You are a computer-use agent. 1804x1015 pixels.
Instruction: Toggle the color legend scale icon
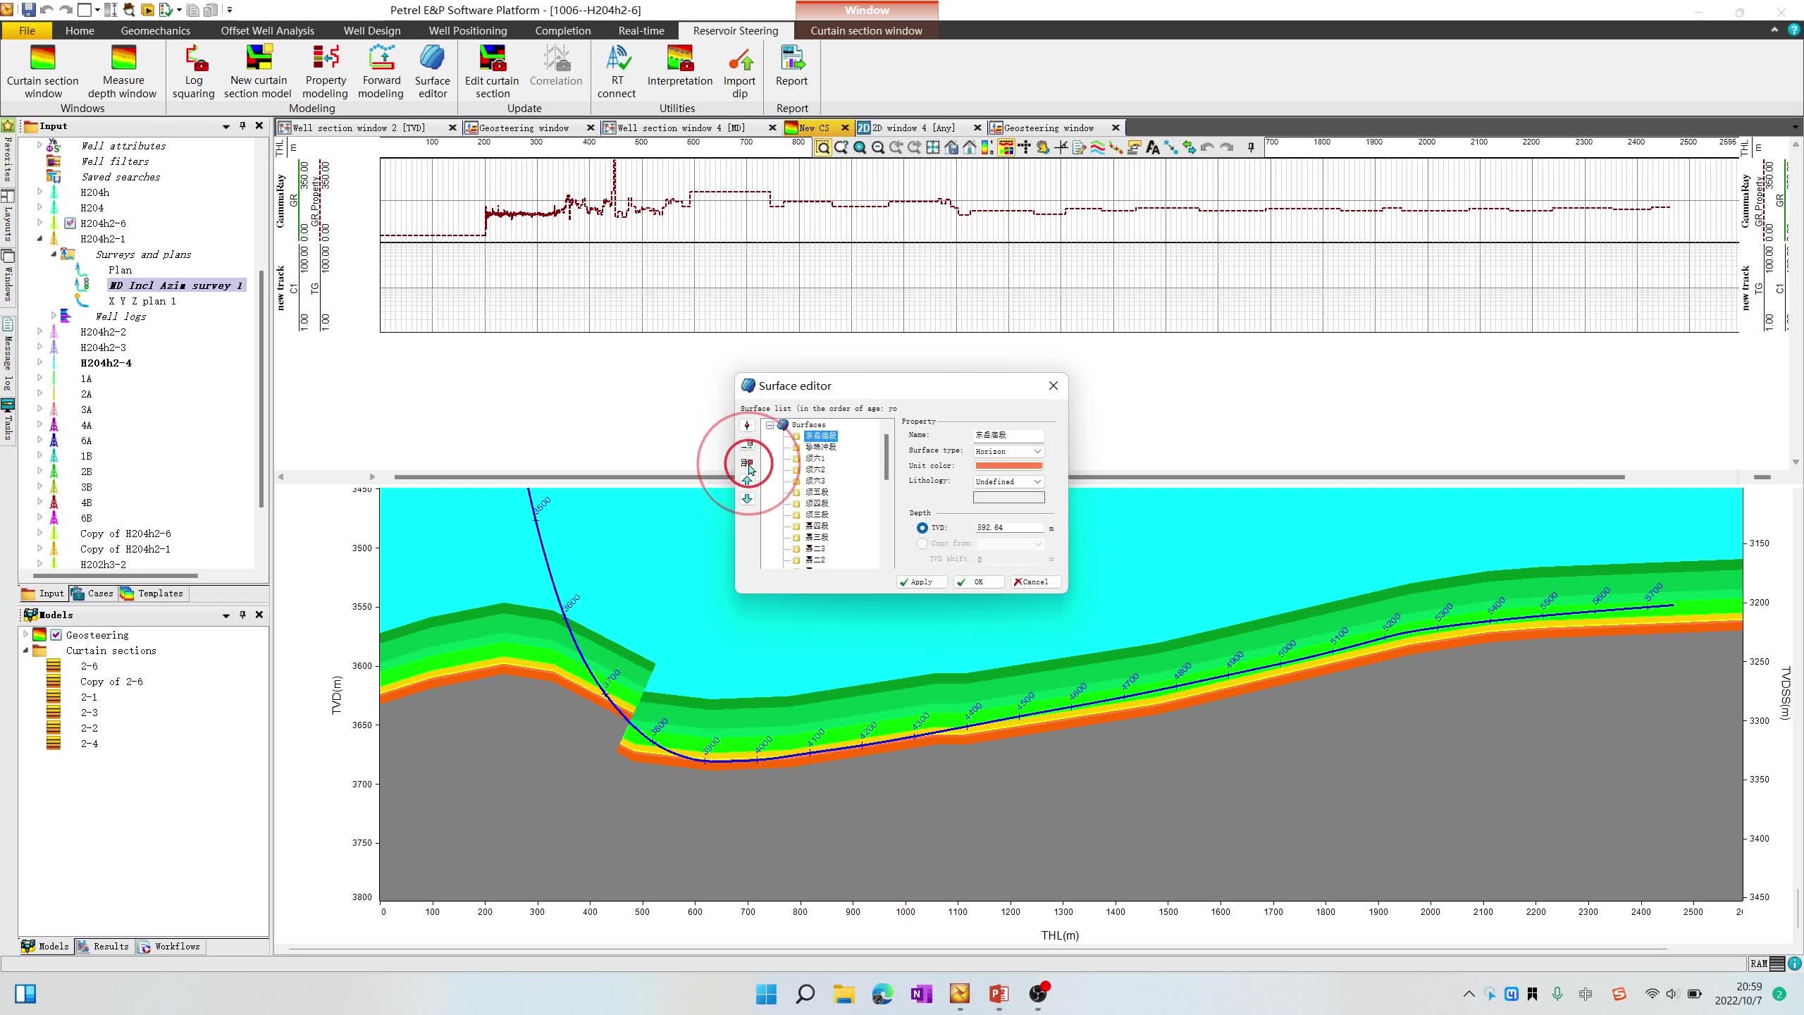click(987, 147)
